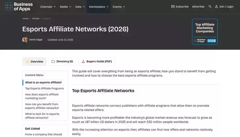Go to the Affiliate breadcrumb link
Viewport: 240px width, 137px height.
36,18
